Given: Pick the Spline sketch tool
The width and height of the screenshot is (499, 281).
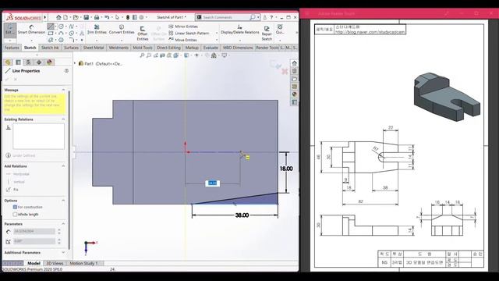Looking at the screenshot, I should pos(71,26).
